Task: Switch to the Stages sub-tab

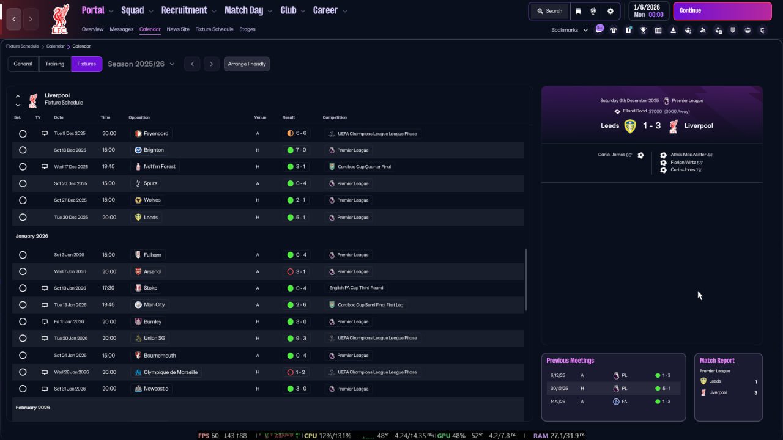Action: tap(247, 29)
